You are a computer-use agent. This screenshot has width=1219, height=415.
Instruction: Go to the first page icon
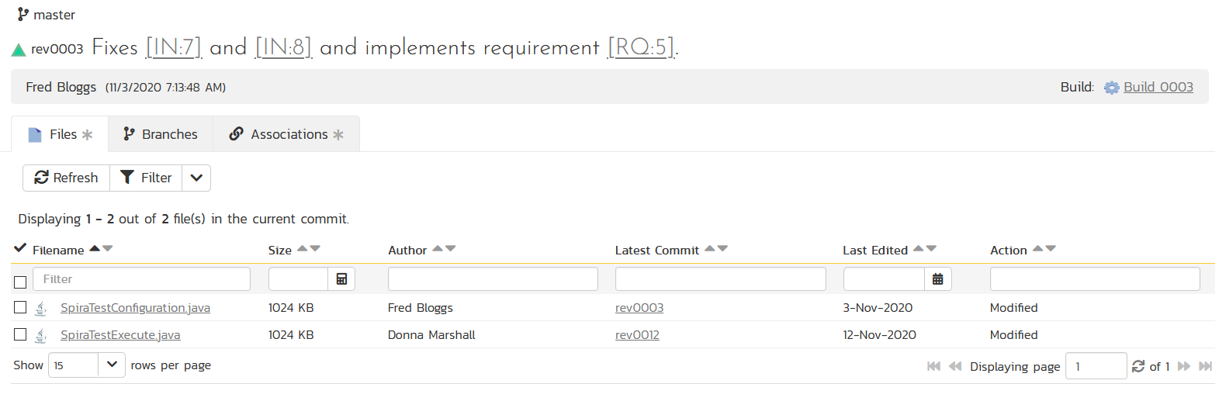coord(933,366)
